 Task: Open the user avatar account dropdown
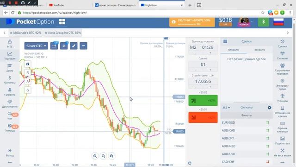245,22
